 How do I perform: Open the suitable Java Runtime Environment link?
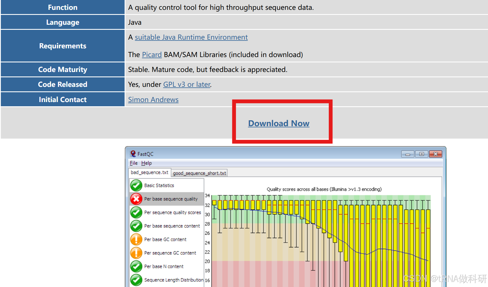pyautogui.click(x=191, y=37)
